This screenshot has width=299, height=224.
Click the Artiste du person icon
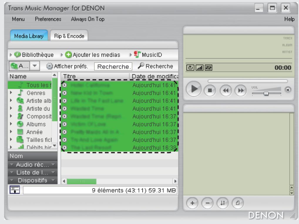20,108
